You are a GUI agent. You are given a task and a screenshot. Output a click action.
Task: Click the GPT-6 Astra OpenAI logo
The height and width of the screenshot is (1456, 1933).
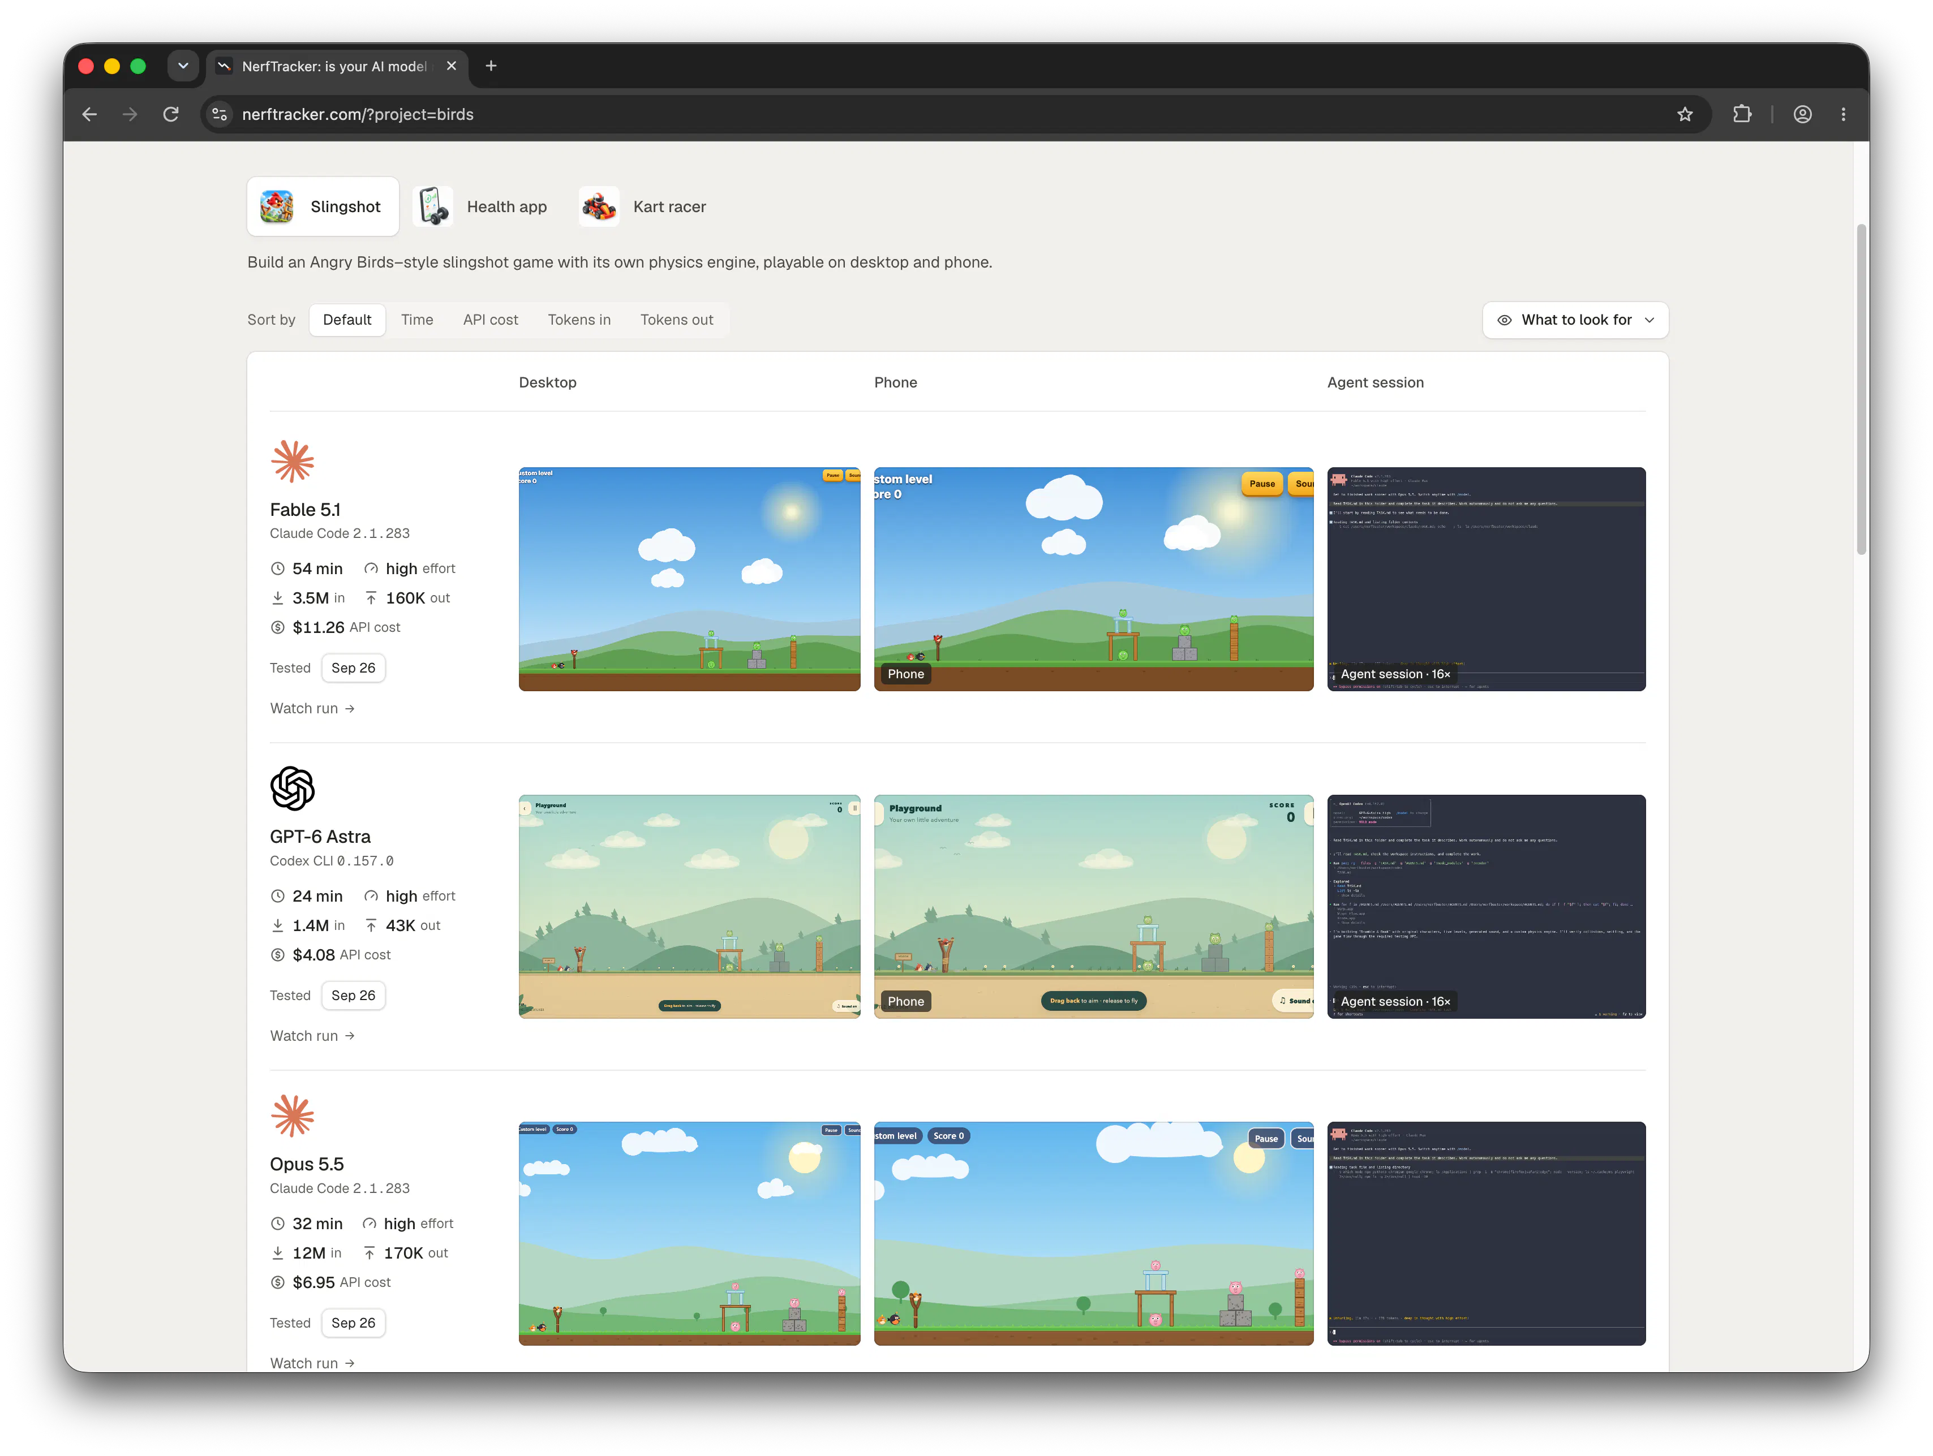[x=292, y=789]
